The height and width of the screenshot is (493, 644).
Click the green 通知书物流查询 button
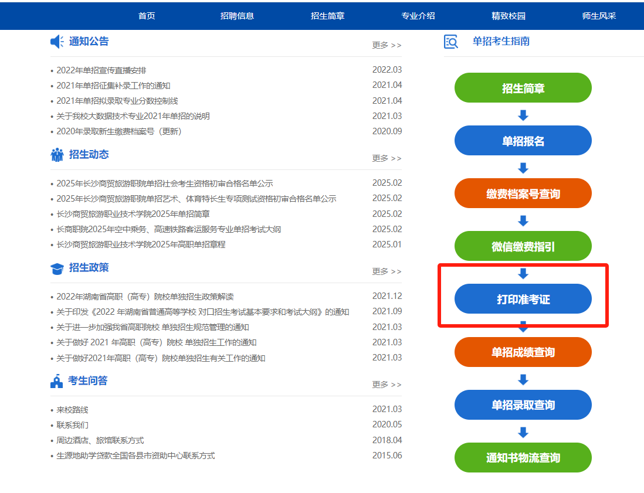(523, 457)
